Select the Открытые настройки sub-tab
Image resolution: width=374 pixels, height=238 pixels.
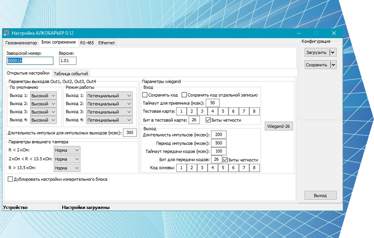pos(28,73)
